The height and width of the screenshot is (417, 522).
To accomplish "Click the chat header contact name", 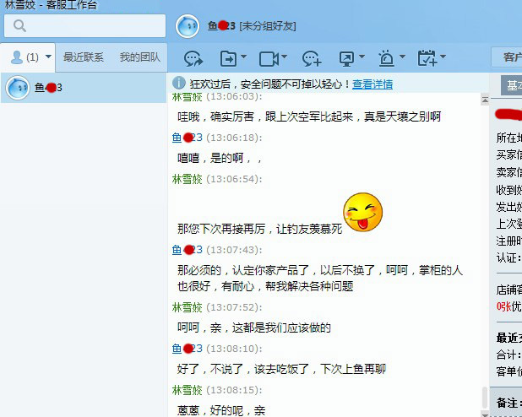I will pos(221,25).
